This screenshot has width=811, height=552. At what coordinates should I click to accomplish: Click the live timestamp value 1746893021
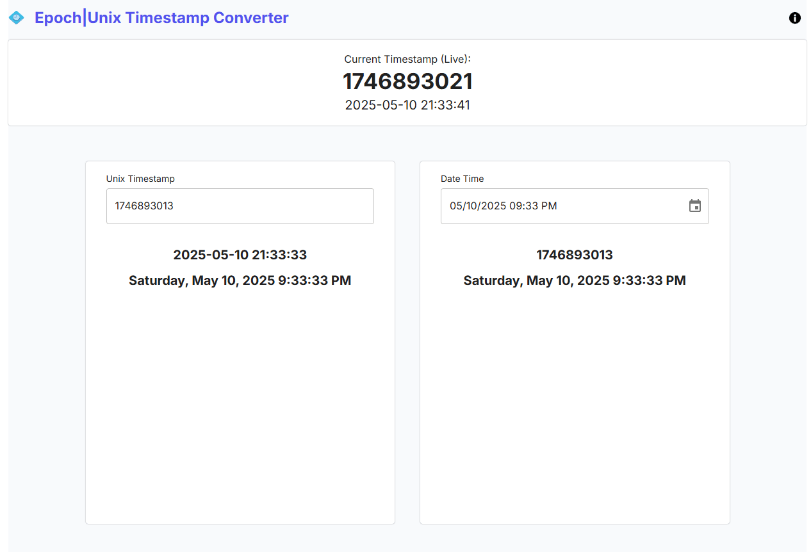(x=407, y=81)
